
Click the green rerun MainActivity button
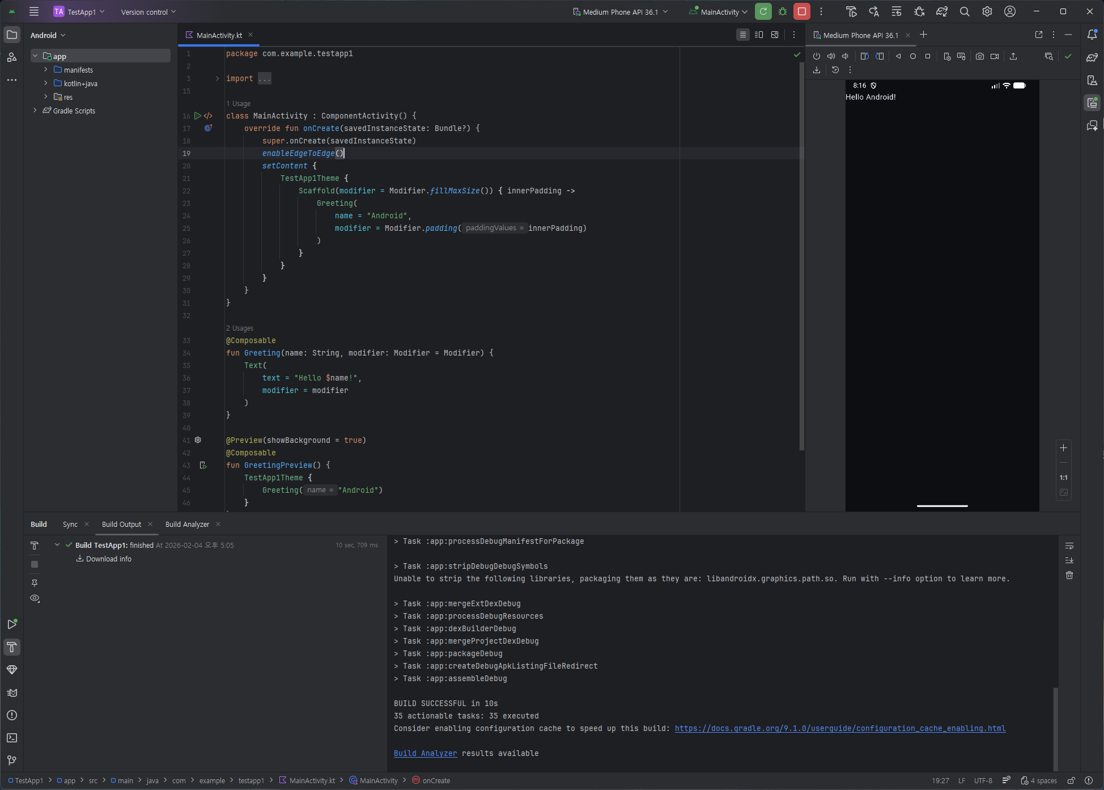pyautogui.click(x=763, y=11)
